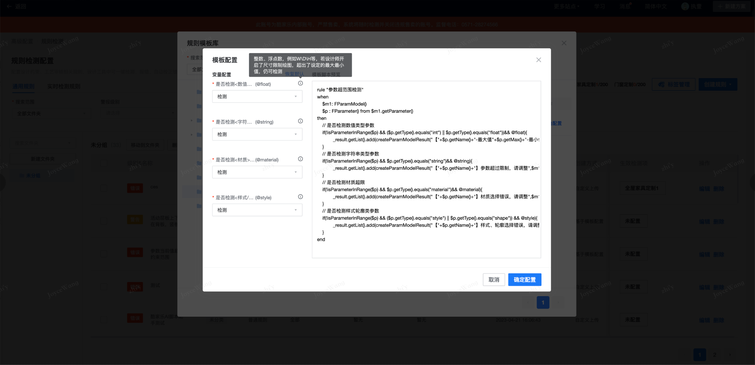Close the 规则模板库 dialog behind
The image size is (755, 365).
[564, 43]
